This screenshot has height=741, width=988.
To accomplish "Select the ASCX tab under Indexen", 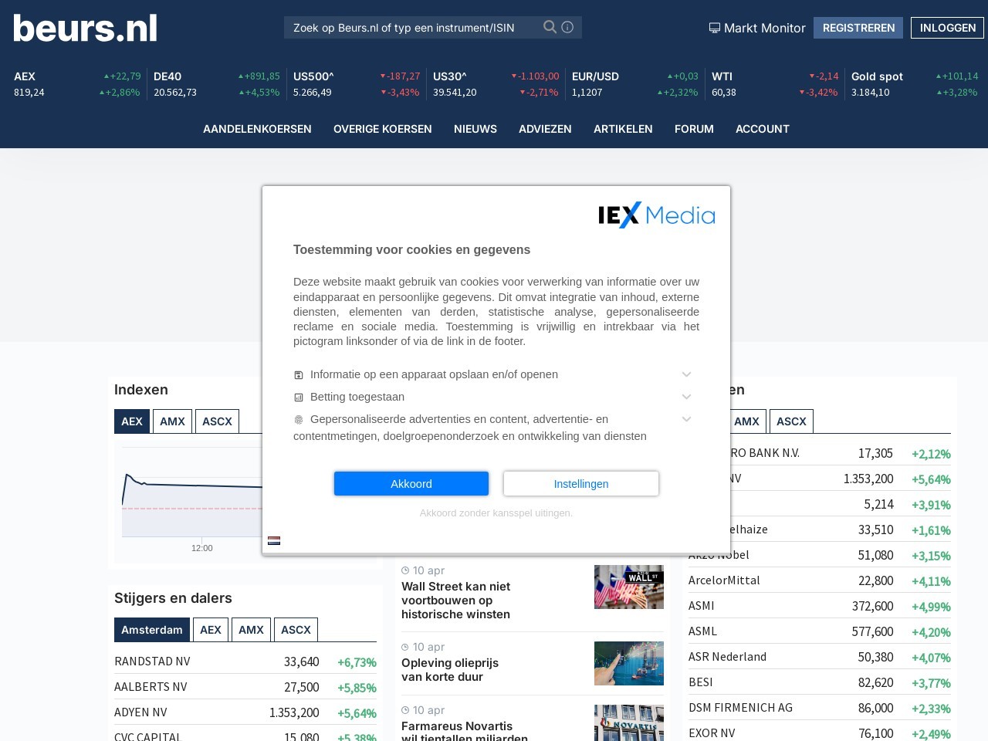I will click(217, 421).
